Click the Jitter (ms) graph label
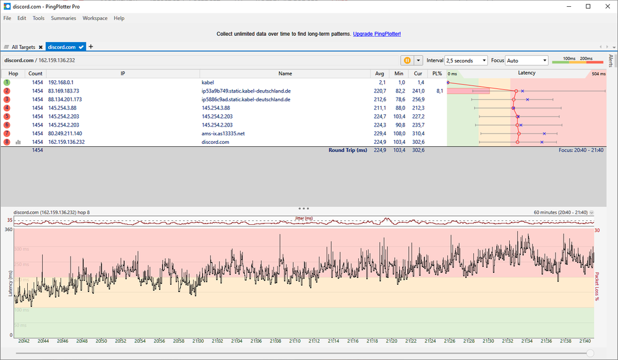This screenshot has width=618, height=360. click(x=304, y=219)
